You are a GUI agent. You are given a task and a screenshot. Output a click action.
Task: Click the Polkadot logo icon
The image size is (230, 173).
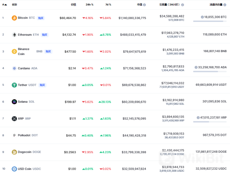pyautogui.click(x=14, y=135)
